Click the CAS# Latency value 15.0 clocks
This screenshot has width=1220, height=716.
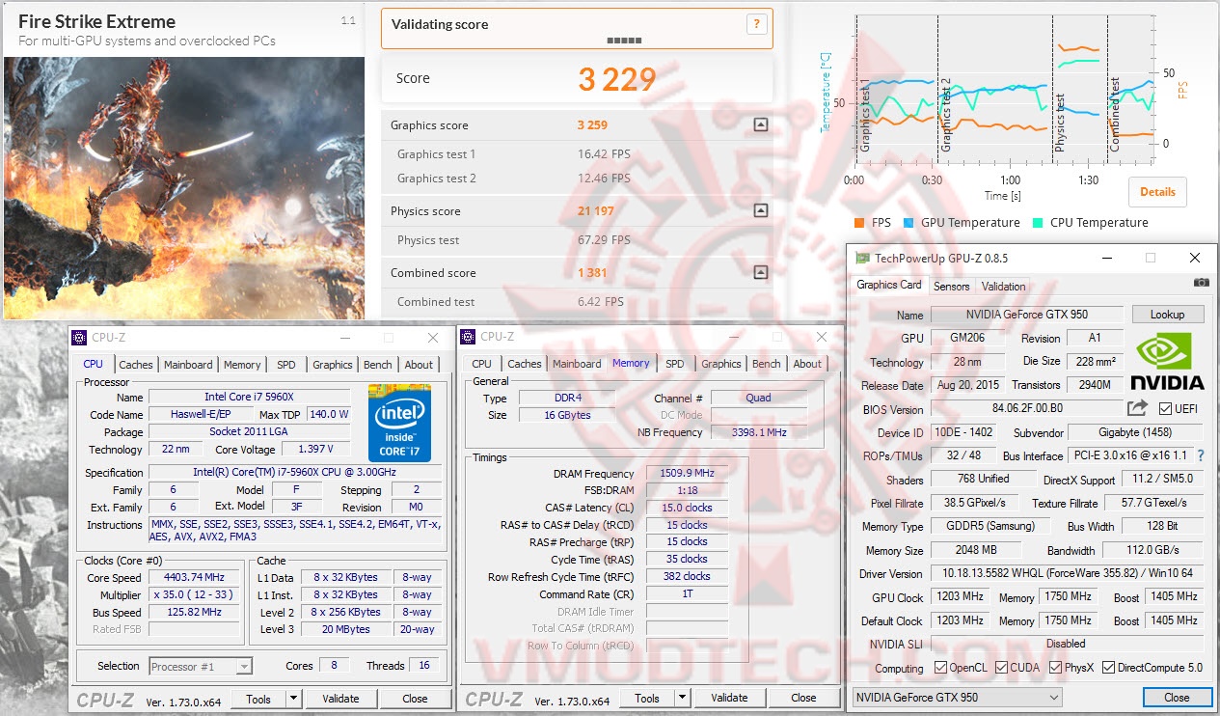pyautogui.click(x=689, y=508)
